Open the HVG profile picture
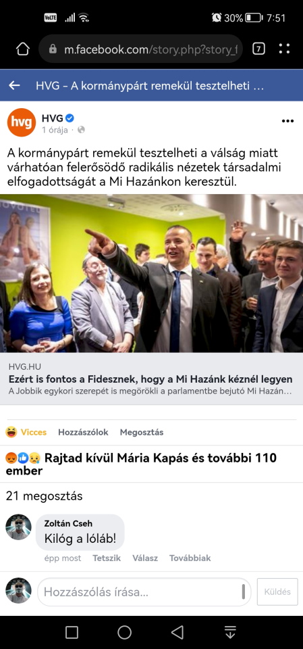 [22, 122]
